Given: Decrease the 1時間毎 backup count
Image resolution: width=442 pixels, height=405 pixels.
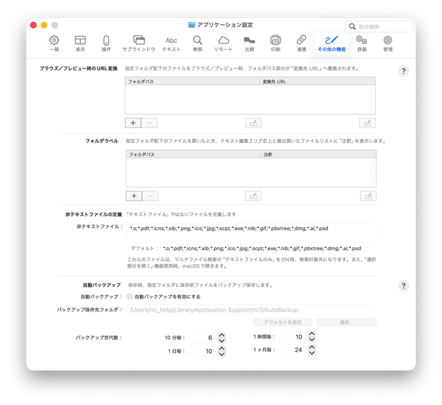Looking at the screenshot, I should (311, 339).
